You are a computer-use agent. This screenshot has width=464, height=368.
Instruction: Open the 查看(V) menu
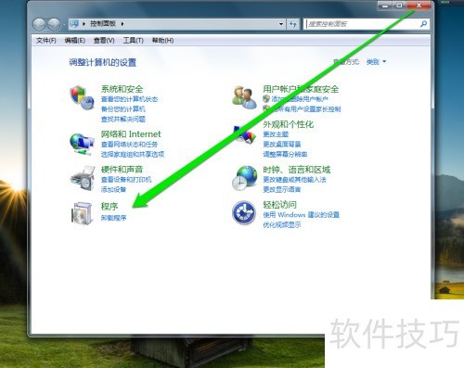pos(104,41)
